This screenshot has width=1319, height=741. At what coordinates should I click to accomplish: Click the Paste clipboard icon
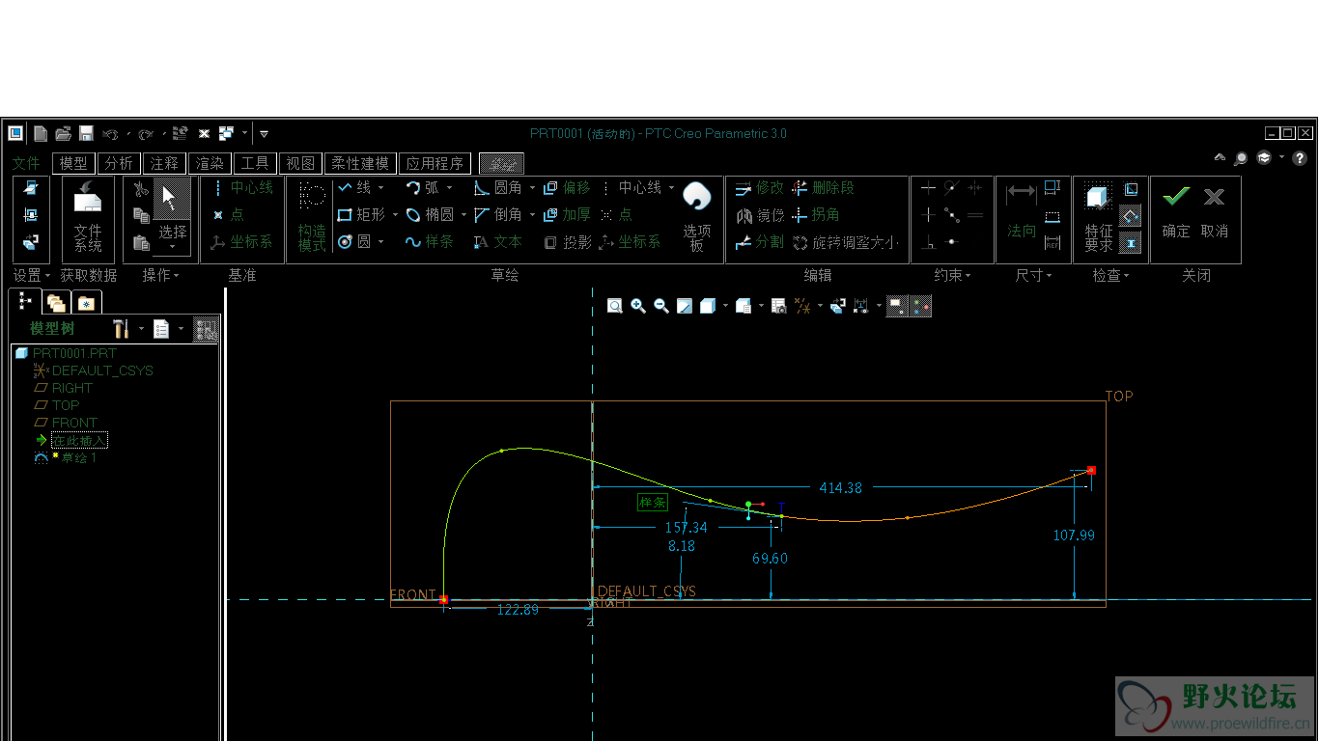[x=141, y=242]
